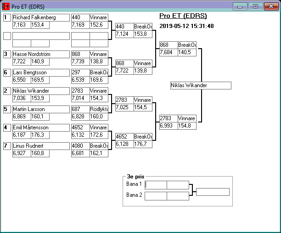Select seed number box 1
Screen dimensions: 281x233
click(7, 17)
